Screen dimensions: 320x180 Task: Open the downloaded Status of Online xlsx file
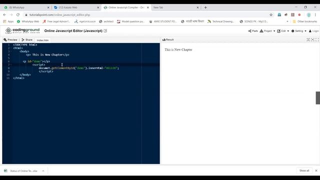pyautogui.click(x=21, y=171)
